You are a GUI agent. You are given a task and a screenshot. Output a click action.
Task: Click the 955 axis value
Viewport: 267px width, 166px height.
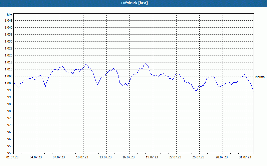tap(10, 146)
